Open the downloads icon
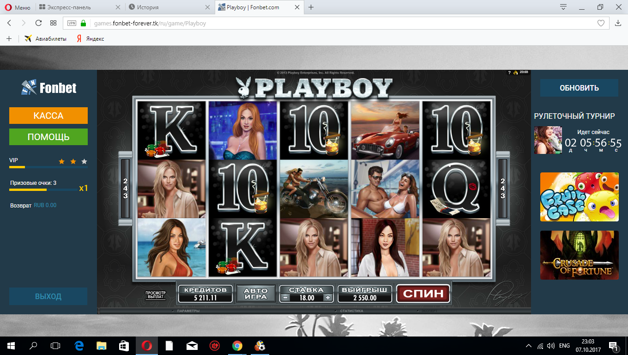 [x=618, y=23]
